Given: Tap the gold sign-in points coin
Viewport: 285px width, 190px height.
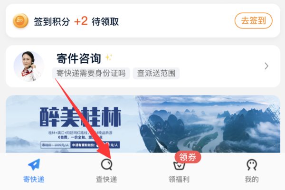Looking at the screenshot, I should click(x=20, y=21).
